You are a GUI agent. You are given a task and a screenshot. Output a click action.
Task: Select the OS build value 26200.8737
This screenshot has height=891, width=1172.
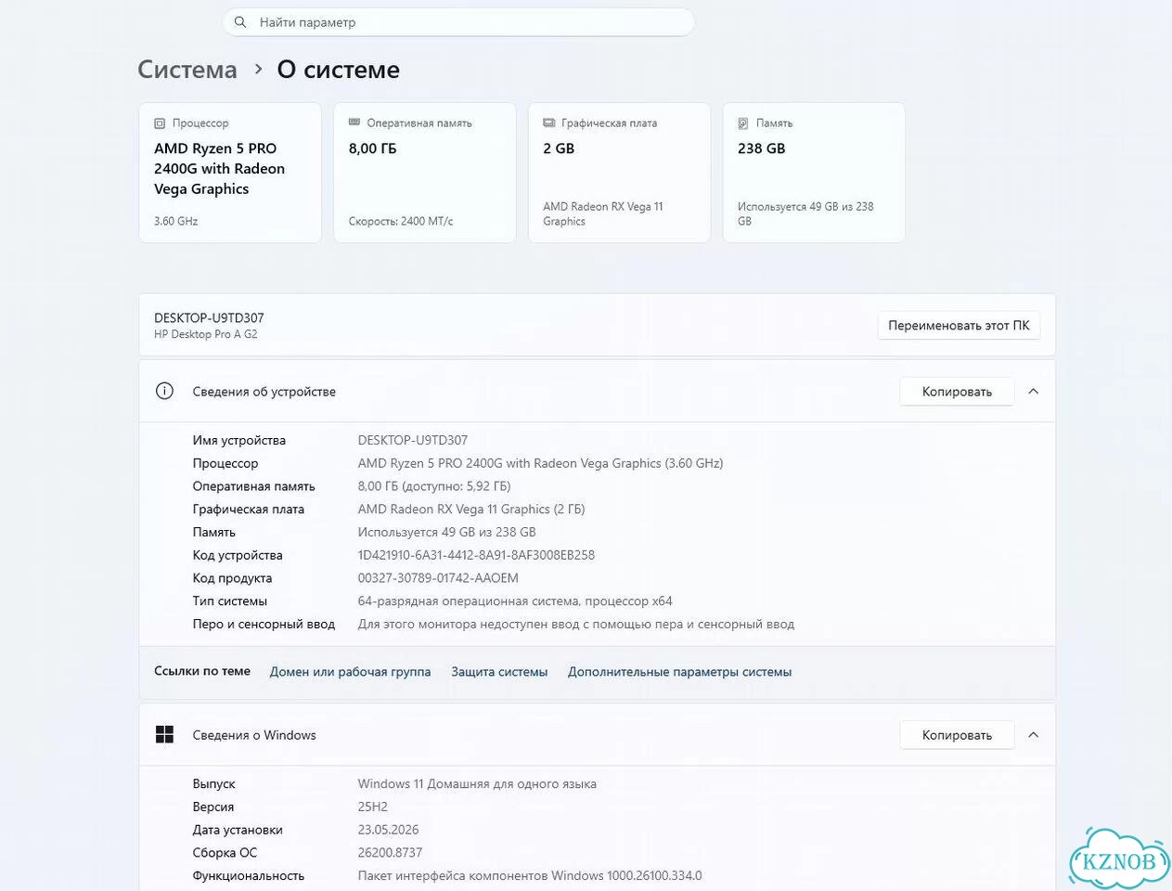coord(390,853)
